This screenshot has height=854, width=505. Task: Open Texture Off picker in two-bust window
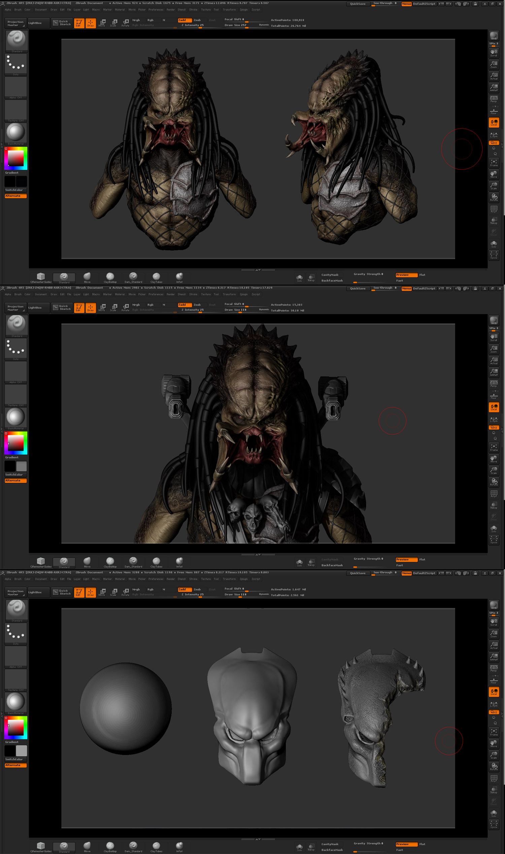point(16,110)
